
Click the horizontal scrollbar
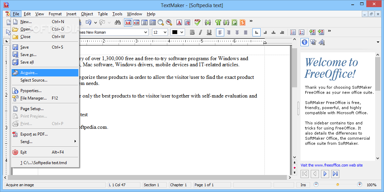pos(148,177)
